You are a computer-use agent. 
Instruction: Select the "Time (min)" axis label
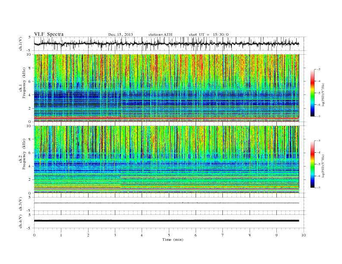point(173,239)
